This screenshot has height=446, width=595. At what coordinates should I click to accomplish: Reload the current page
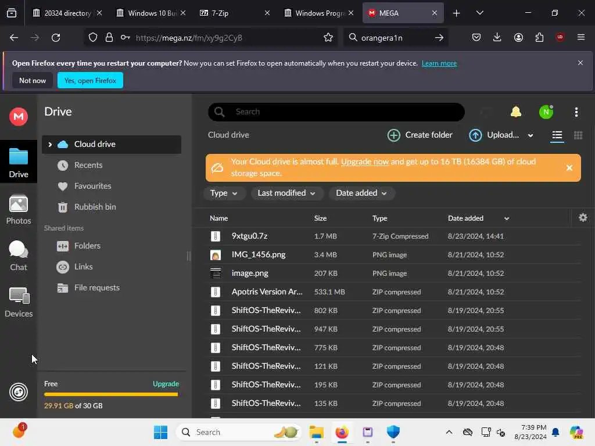point(56,38)
